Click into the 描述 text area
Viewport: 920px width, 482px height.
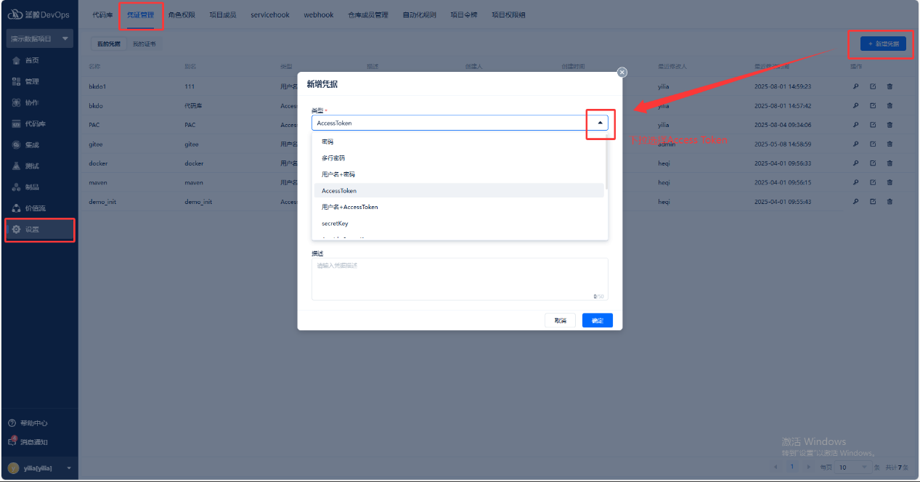[x=459, y=279]
